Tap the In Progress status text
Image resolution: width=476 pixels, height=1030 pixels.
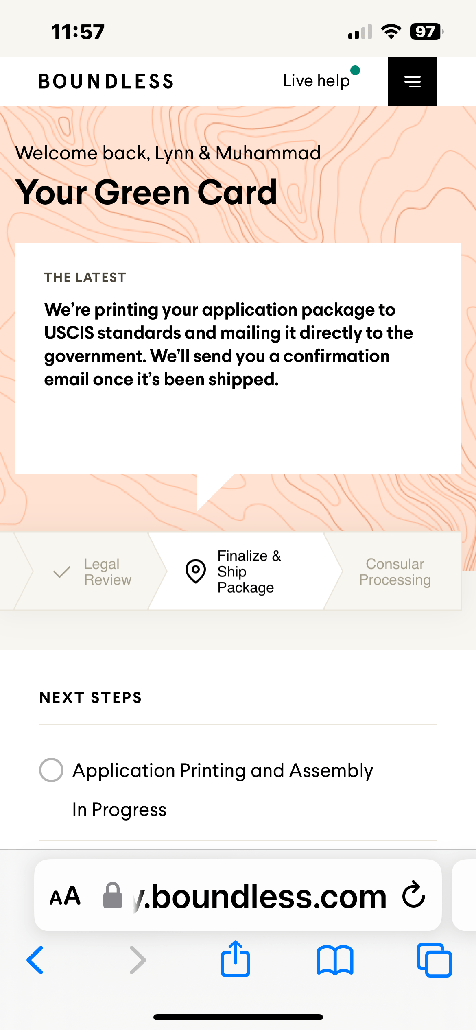tap(119, 810)
